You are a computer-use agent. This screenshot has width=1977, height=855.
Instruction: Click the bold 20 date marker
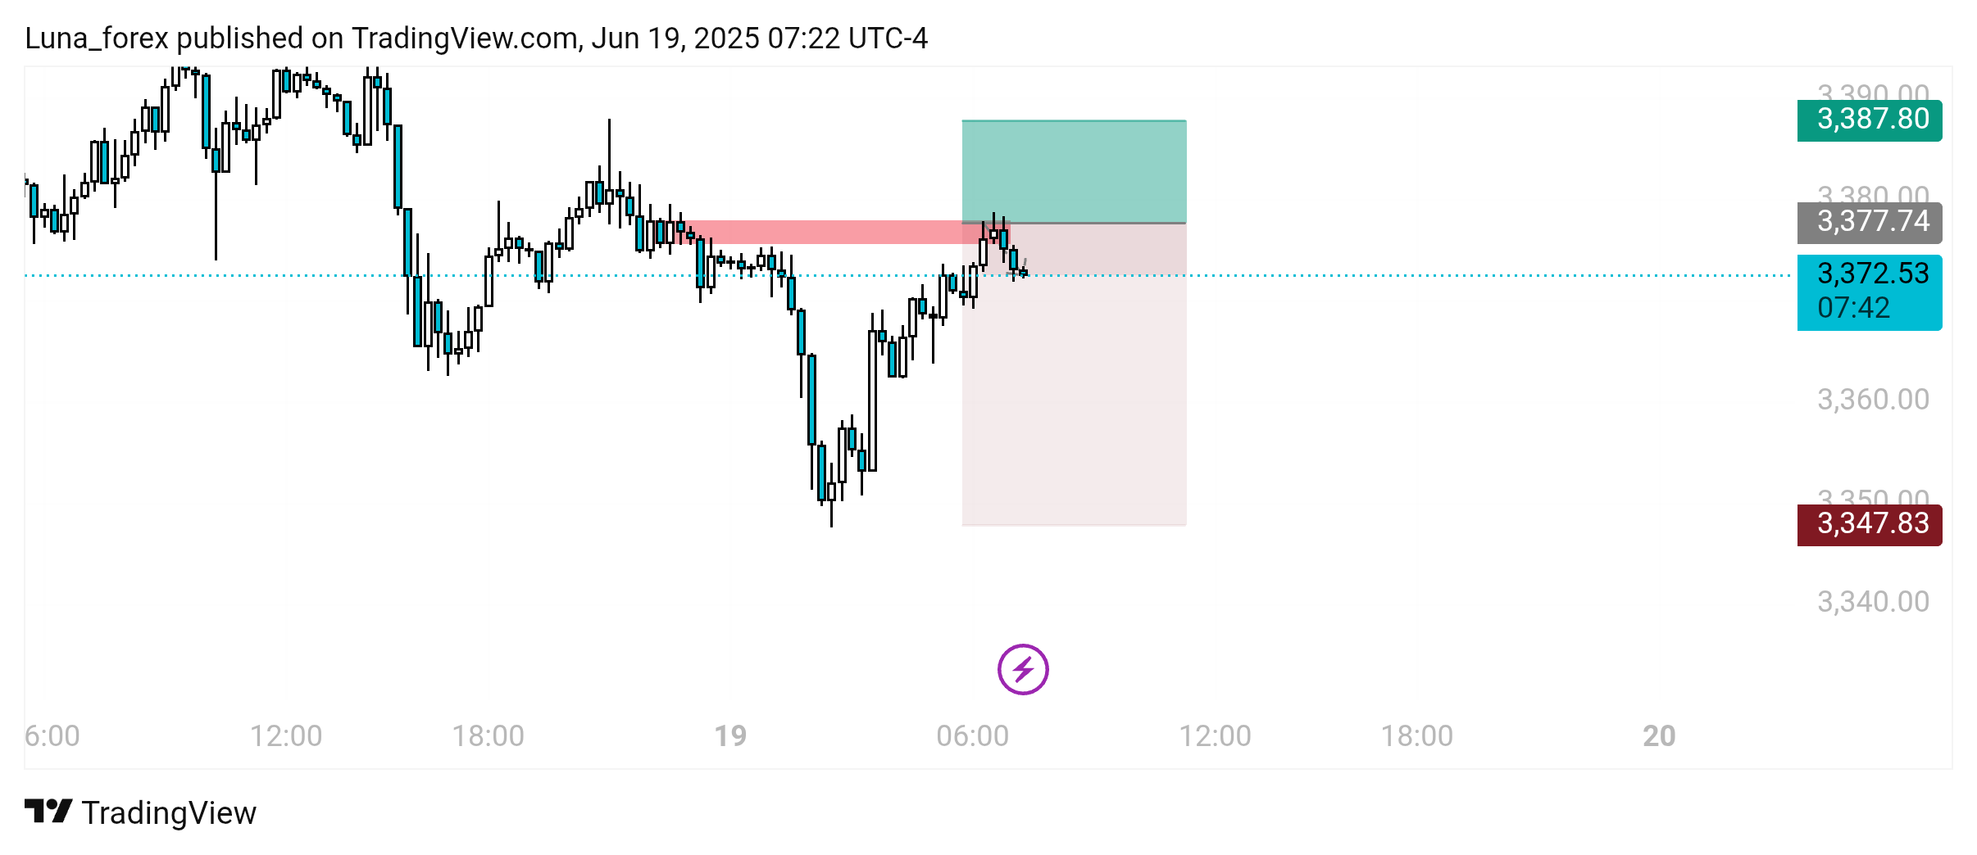click(x=1659, y=735)
